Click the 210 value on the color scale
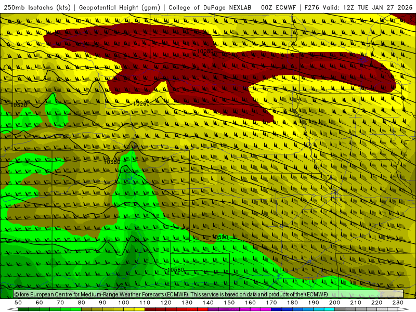Image resolution: width=416 pixels, height=312 pixels. click(x=356, y=303)
